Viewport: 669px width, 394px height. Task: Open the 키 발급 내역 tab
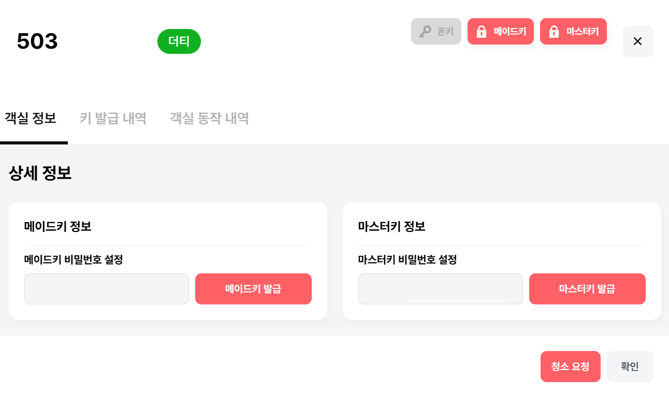[113, 118]
